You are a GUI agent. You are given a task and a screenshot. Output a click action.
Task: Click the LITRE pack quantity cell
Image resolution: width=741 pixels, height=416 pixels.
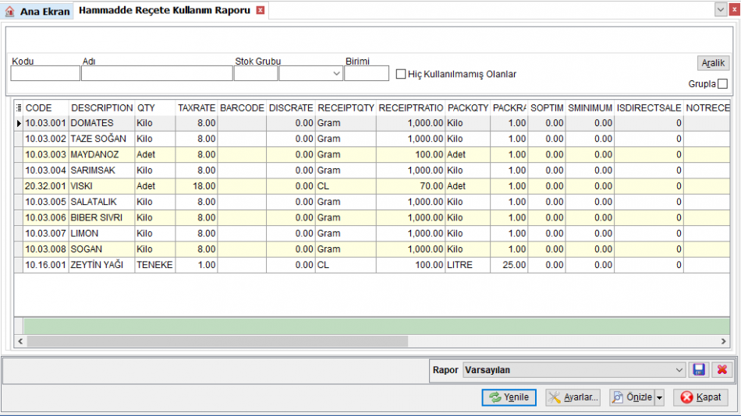[x=468, y=265]
